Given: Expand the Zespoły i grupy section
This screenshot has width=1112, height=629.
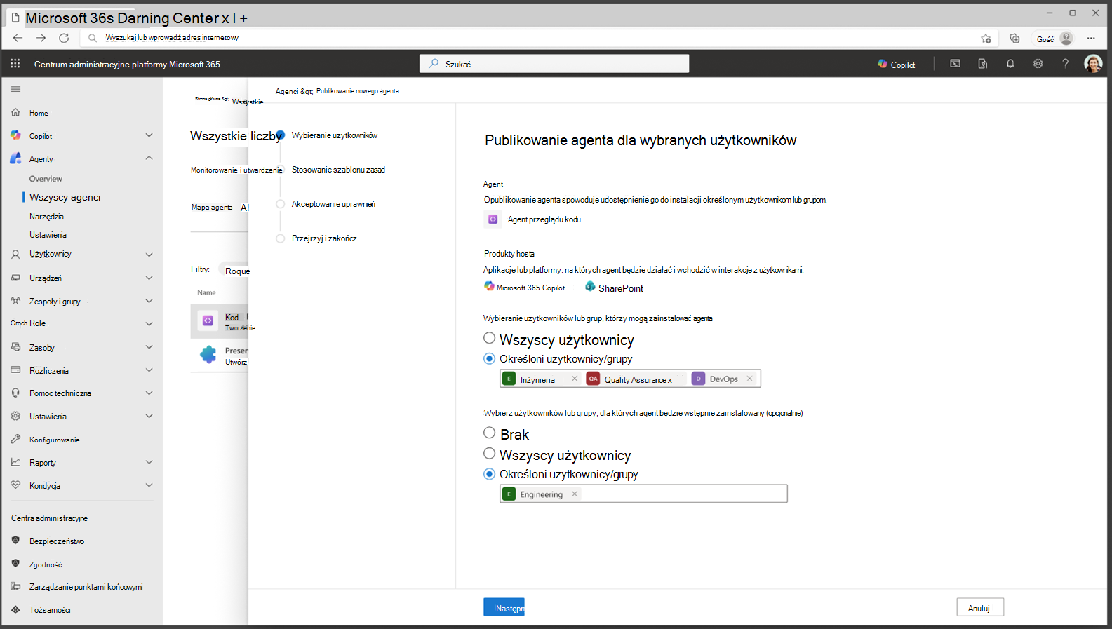Looking at the screenshot, I should pos(149,301).
